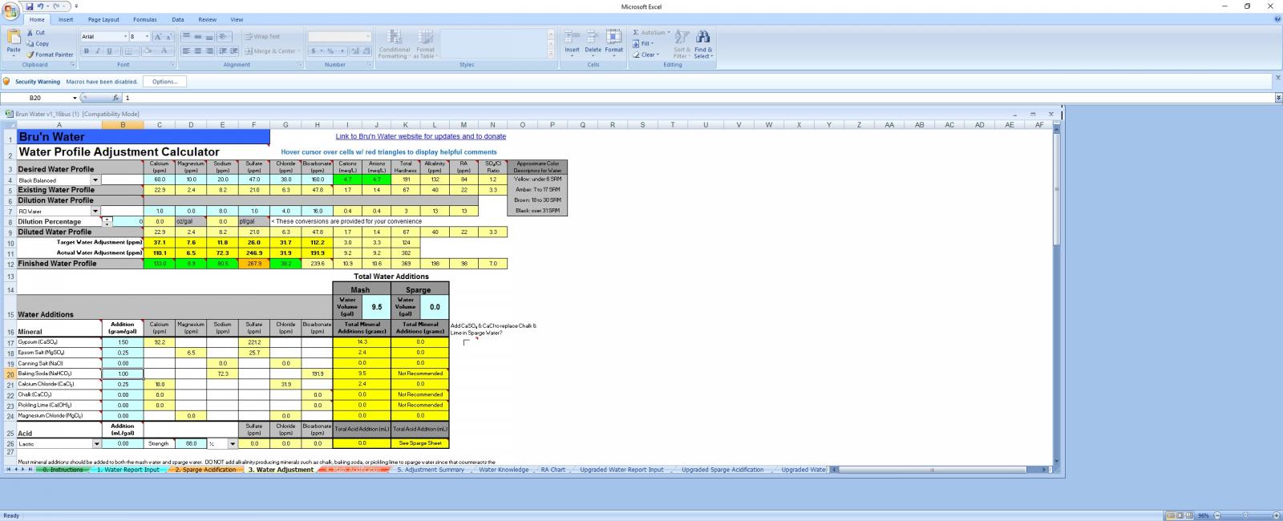Open Conditional Formatting
This screenshot has width=1283, height=521.
point(394,44)
